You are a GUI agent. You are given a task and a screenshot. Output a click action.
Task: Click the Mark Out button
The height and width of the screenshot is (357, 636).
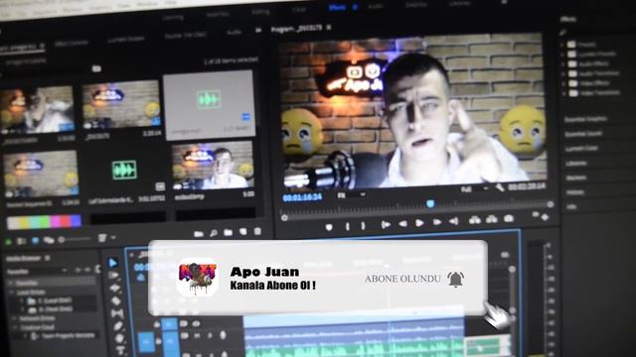(x=363, y=225)
